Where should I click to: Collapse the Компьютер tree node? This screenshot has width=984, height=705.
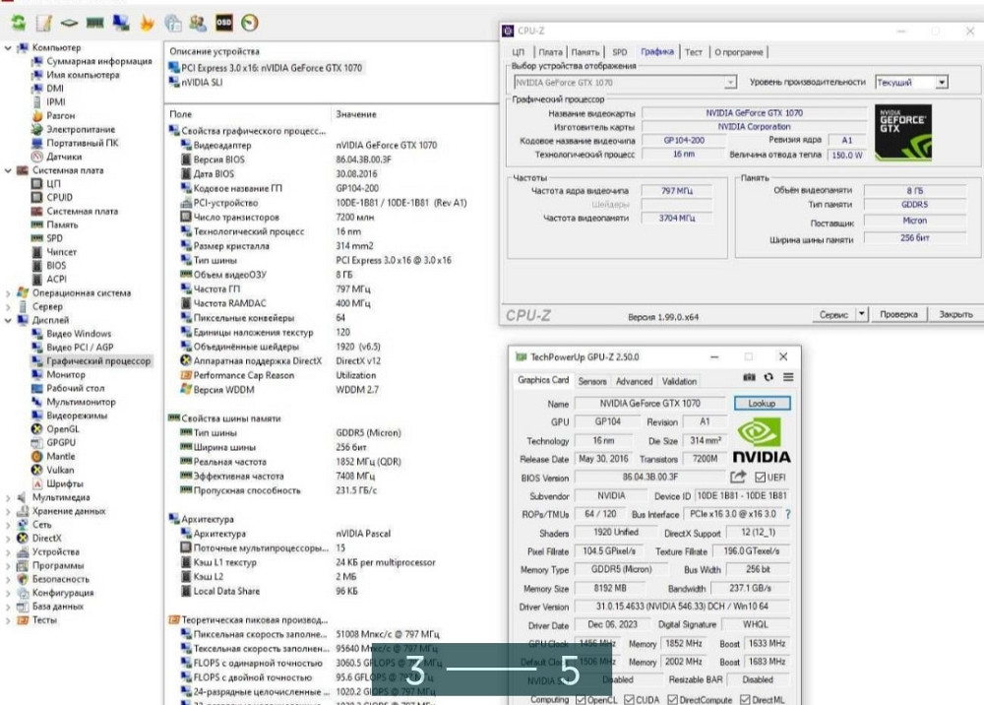[x=9, y=47]
